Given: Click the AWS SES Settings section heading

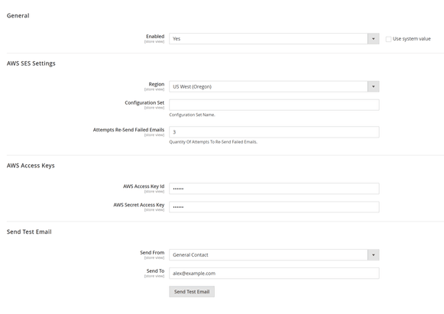Looking at the screenshot, I should [31, 63].
